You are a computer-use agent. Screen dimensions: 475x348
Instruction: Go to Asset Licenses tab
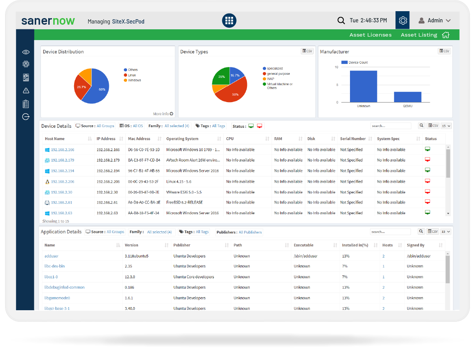370,35
